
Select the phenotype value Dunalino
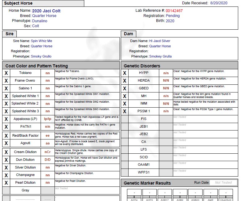[40, 21]
